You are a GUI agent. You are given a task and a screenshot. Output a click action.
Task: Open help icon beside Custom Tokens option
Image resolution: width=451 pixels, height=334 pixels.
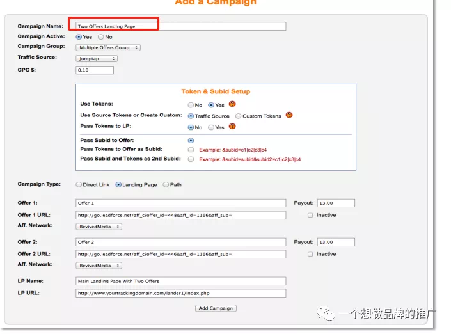[289, 115]
